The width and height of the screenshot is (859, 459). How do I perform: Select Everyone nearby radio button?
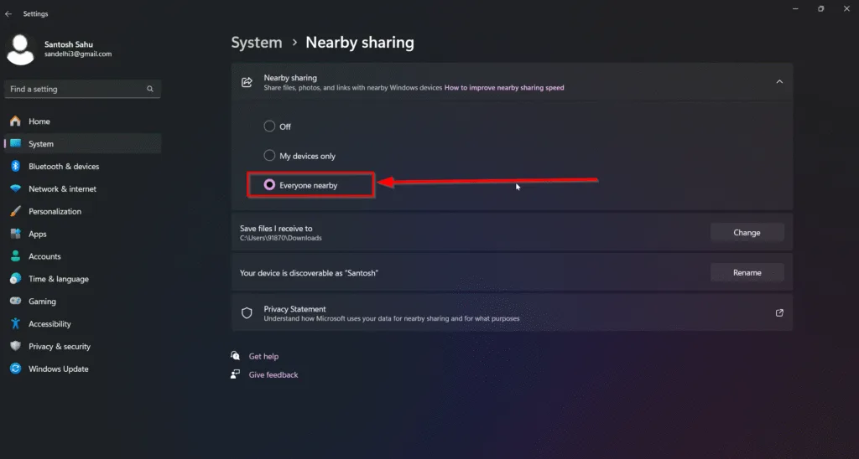coord(269,185)
